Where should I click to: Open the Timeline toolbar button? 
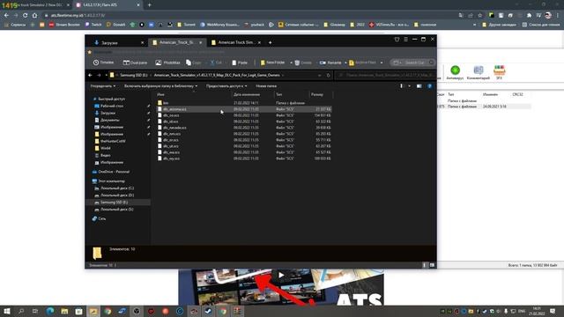103,63
